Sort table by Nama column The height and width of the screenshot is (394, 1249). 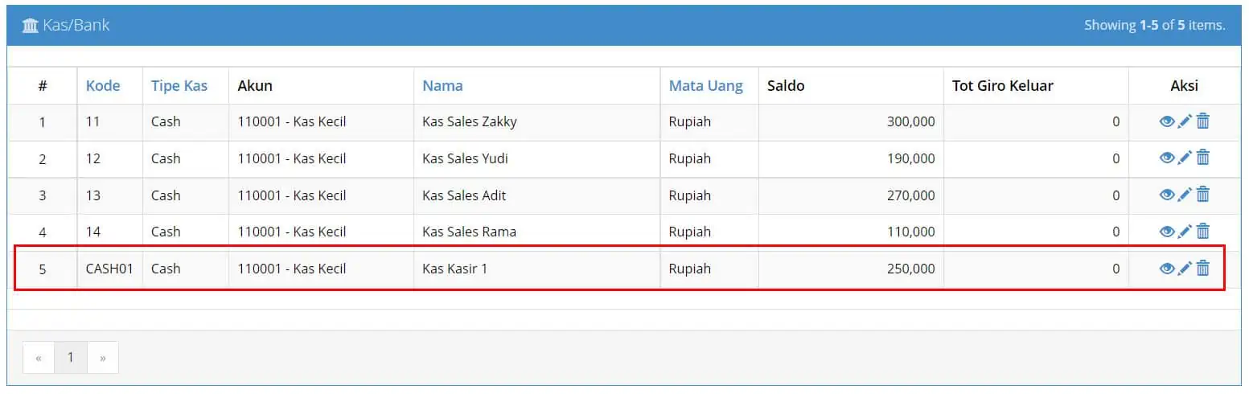(x=442, y=85)
